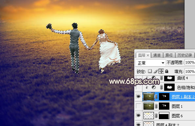Viewport: 195px width, 126px height.
Task: Hide the 图层 6 layer
Action: 138,116
